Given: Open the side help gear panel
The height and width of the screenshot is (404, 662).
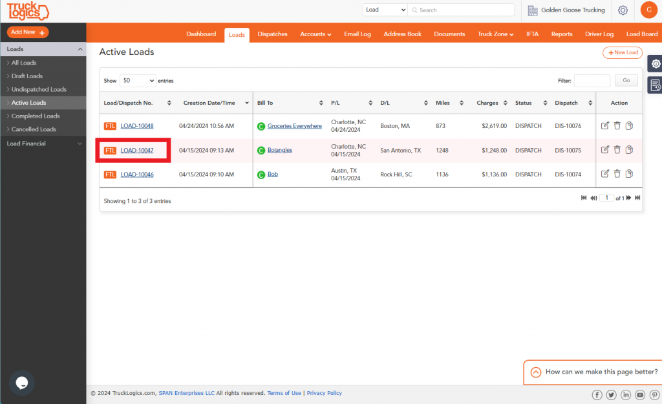Looking at the screenshot, I should coord(656,64).
